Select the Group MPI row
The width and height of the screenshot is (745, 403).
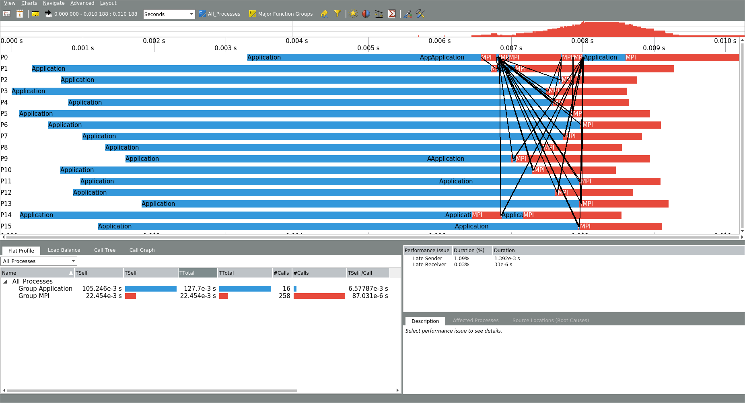(34, 296)
